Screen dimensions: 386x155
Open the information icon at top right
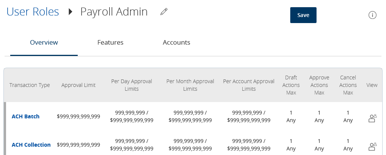(x=372, y=15)
